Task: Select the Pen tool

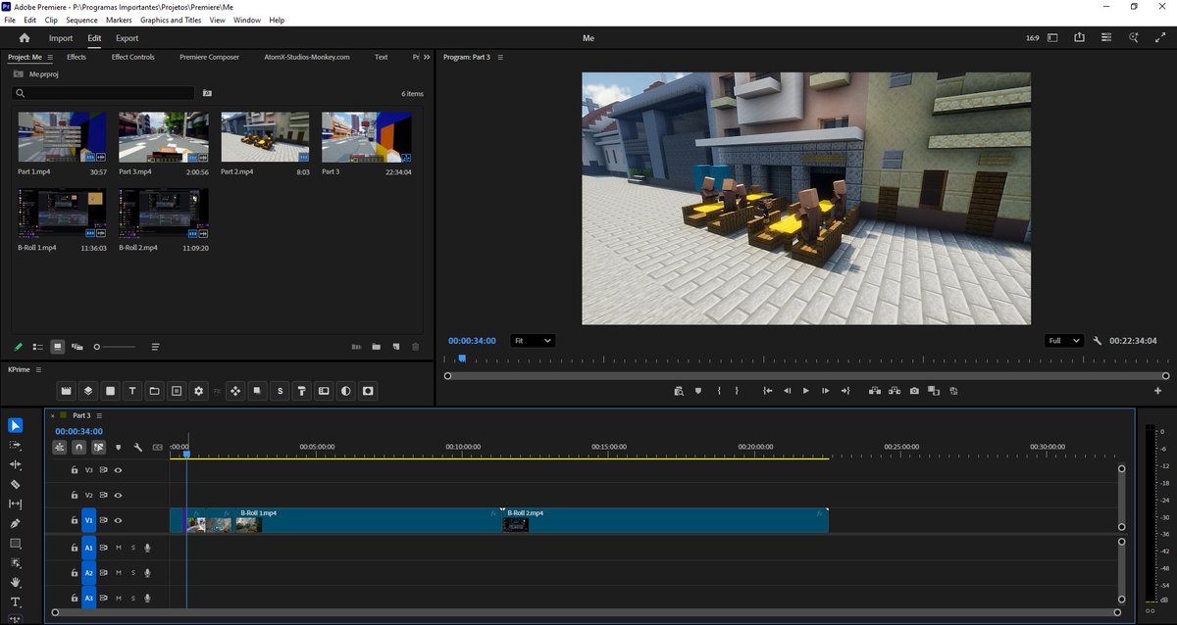Action: (x=16, y=523)
